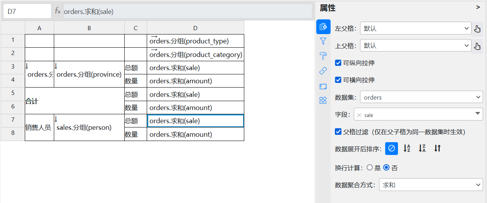Viewport: 487px width, 203px height.
Task: Select 是 for 换行计算
Action: 369,168
